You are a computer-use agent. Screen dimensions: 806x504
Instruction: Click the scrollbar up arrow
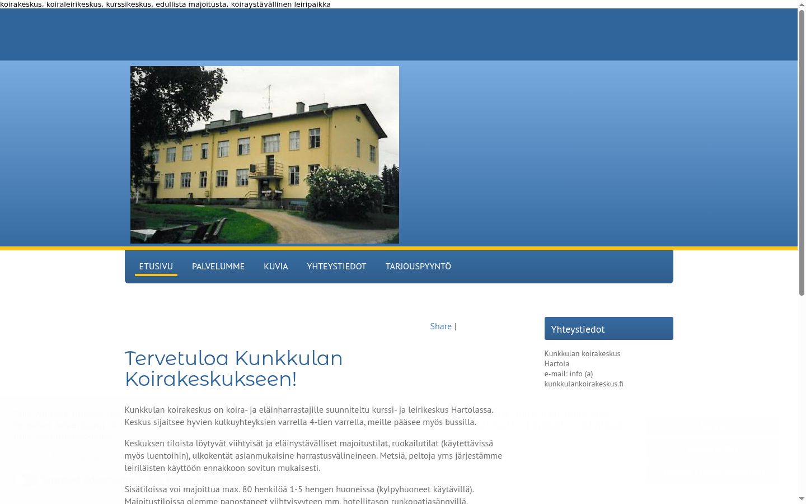[802, 4]
